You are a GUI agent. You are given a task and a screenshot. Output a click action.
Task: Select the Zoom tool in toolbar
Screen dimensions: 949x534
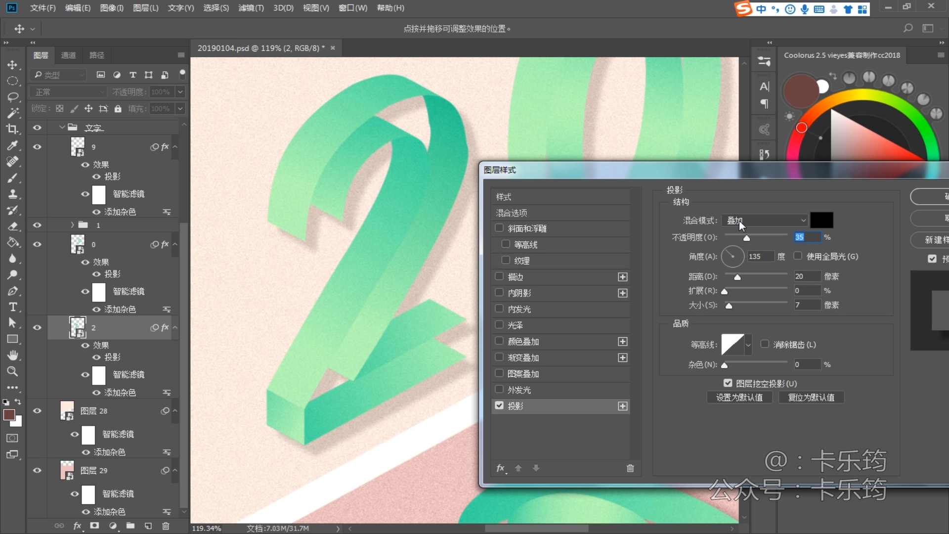pyautogui.click(x=12, y=371)
